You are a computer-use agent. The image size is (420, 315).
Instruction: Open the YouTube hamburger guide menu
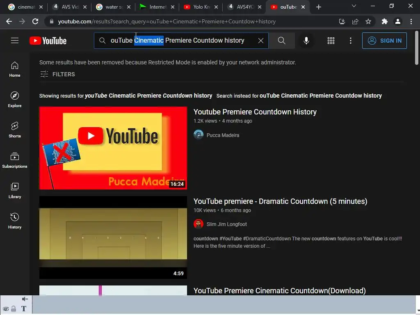(x=15, y=41)
